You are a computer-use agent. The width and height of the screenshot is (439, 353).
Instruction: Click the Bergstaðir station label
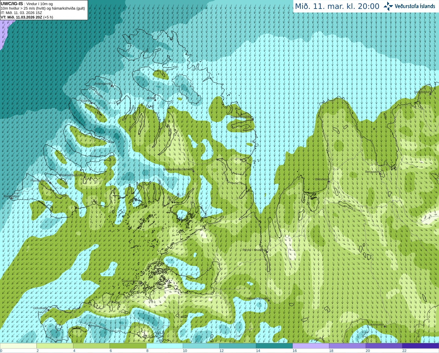[372, 172]
